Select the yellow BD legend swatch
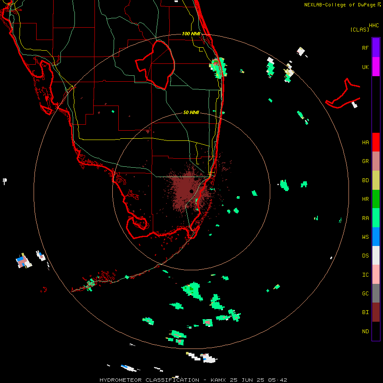The width and height of the screenshot is (383, 383). (x=376, y=180)
